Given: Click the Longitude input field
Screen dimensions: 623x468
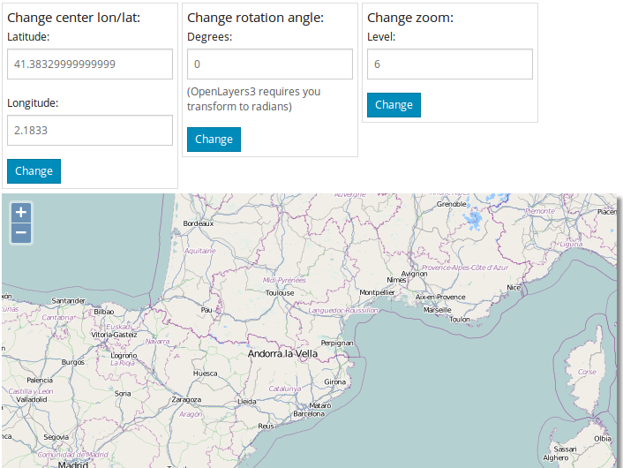Looking at the screenshot, I should (89, 130).
